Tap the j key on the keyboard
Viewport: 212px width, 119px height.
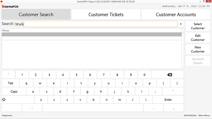(x=115, y=91)
